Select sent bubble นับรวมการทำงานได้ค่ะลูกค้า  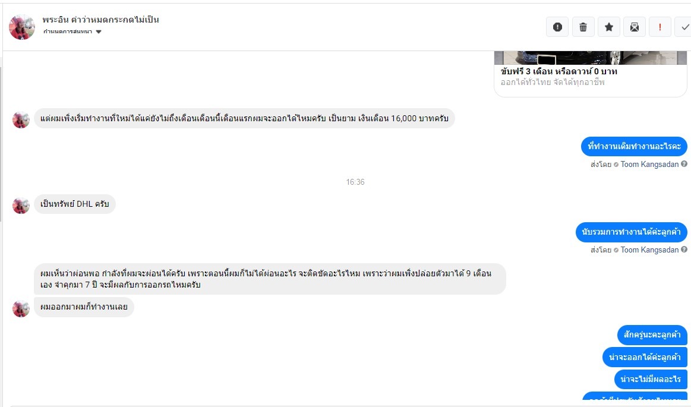point(631,232)
